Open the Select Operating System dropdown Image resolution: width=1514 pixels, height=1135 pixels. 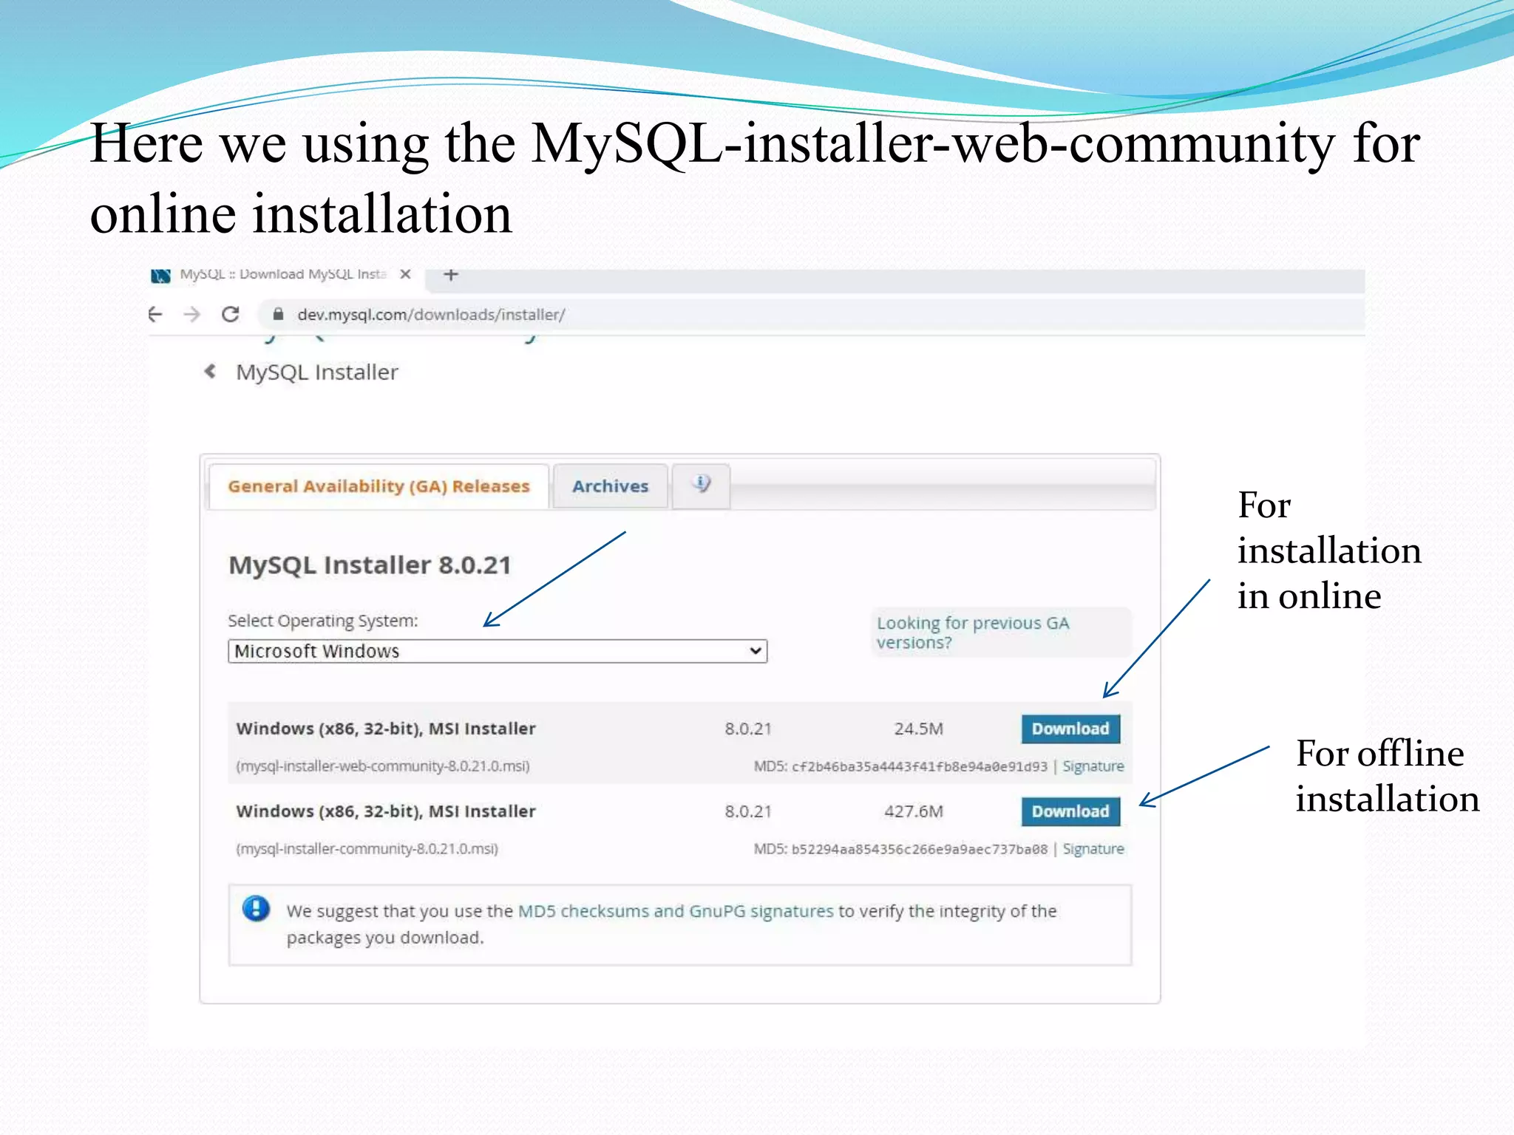point(498,651)
